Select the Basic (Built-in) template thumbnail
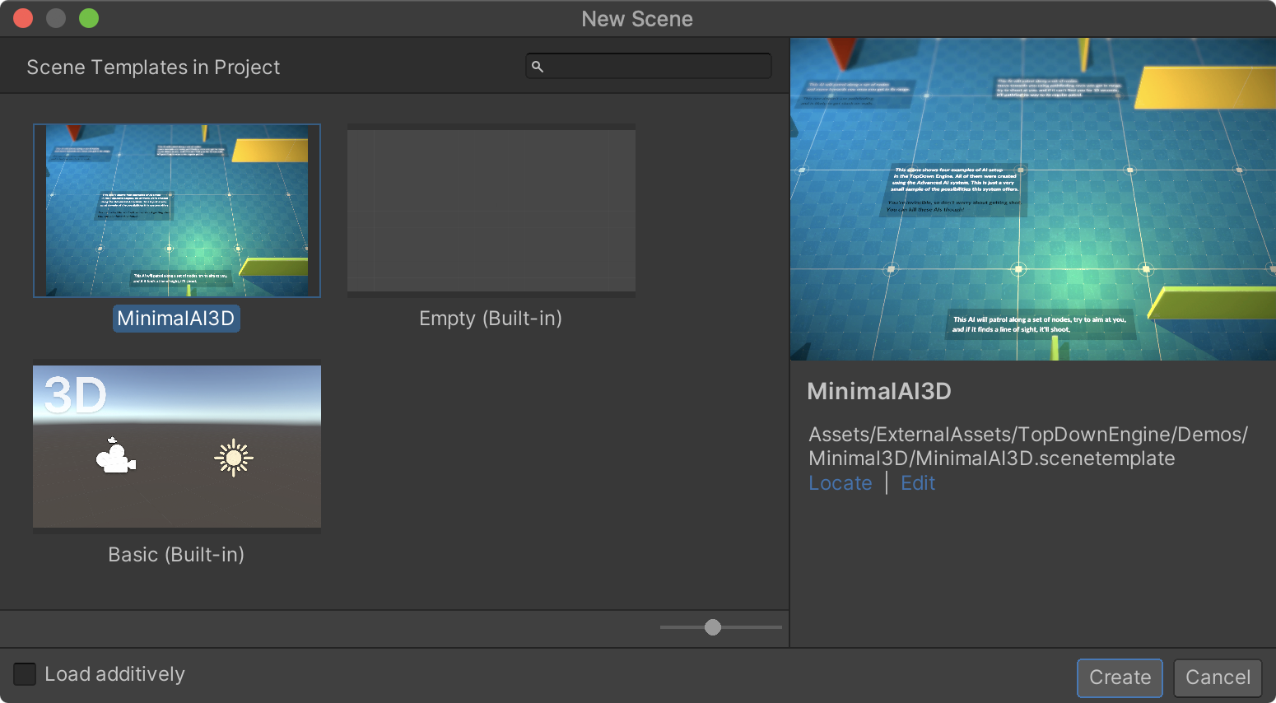Viewport: 1276px width, 703px height. click(177, 446)
